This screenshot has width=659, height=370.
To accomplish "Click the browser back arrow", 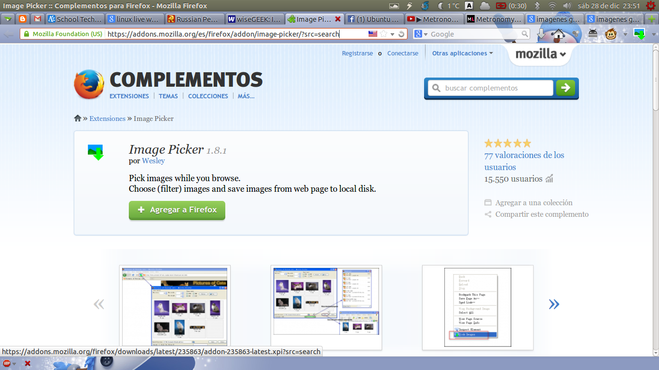I will point(9,34).
